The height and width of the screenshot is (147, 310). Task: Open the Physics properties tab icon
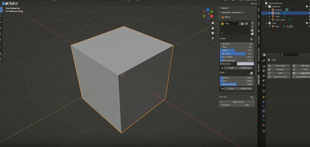pos(263,111)
